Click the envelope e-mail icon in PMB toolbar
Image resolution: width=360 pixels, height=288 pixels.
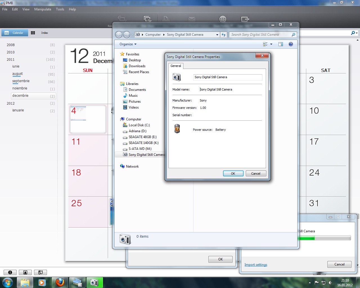point(192,19)
